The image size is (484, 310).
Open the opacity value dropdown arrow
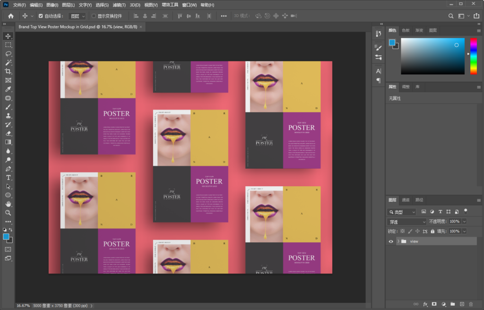(x=464, y=221)
